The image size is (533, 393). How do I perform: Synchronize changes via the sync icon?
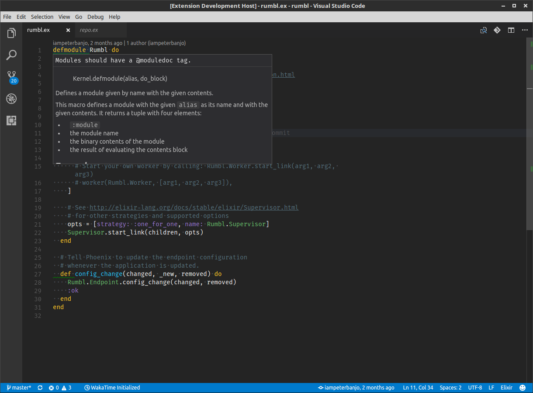[40, 387]
